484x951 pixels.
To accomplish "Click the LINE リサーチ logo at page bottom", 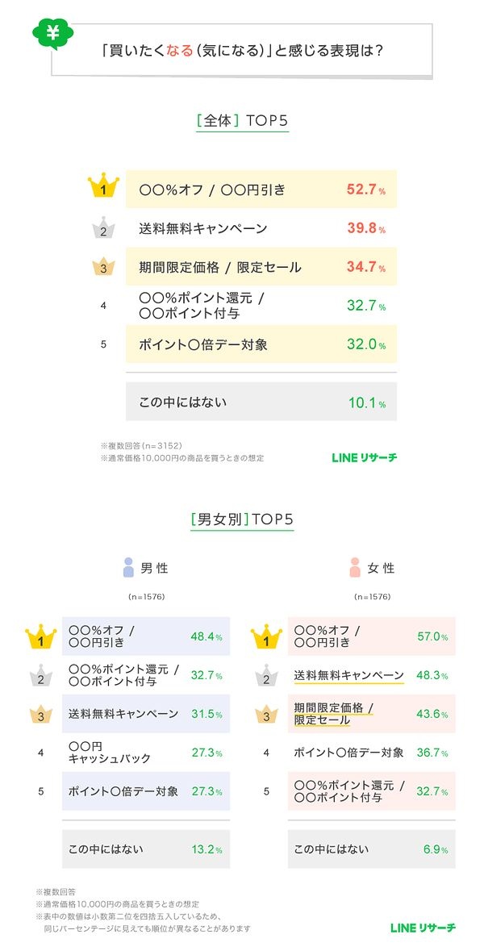I will point(422,928).
